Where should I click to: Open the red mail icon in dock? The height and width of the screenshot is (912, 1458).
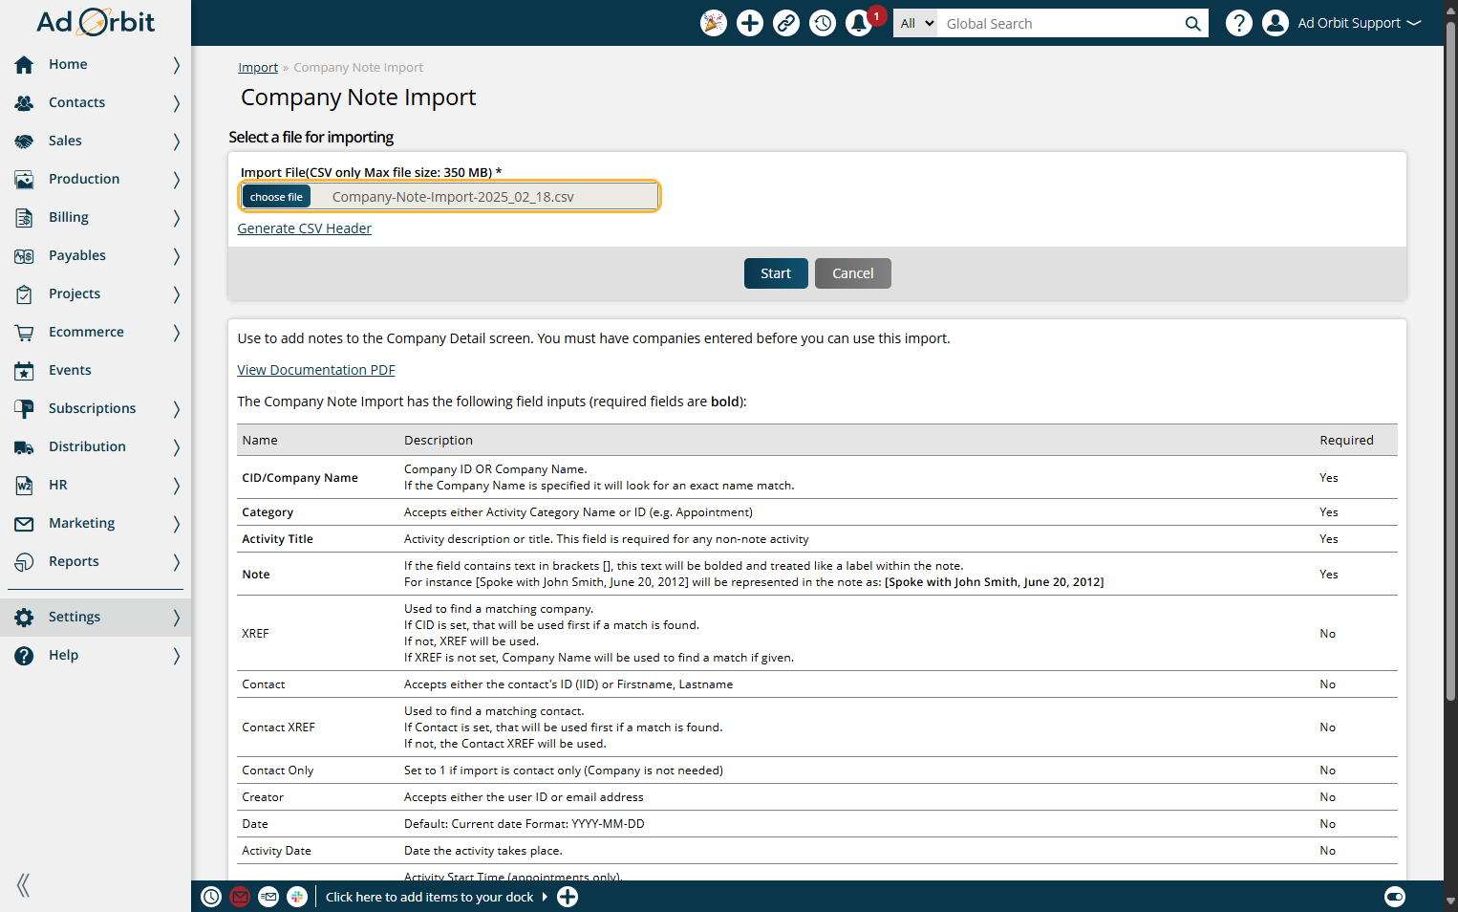click(x=240, y=897)
